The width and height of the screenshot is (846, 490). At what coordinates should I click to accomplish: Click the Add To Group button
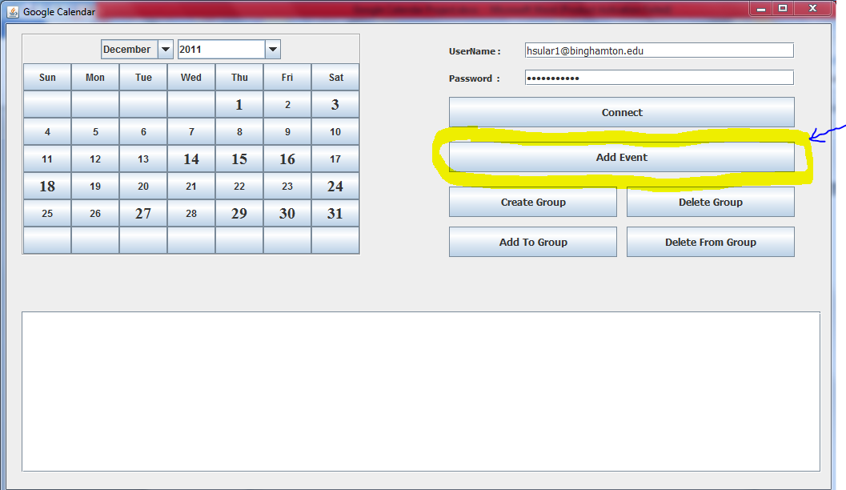(x=532, y=243)
